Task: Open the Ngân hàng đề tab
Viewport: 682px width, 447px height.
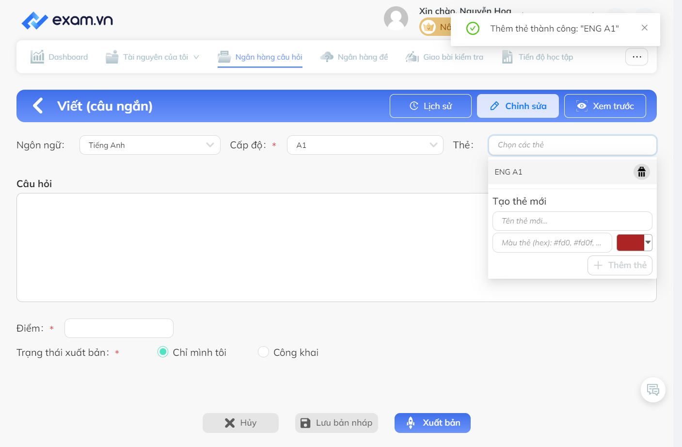Action: click(354, 57)
